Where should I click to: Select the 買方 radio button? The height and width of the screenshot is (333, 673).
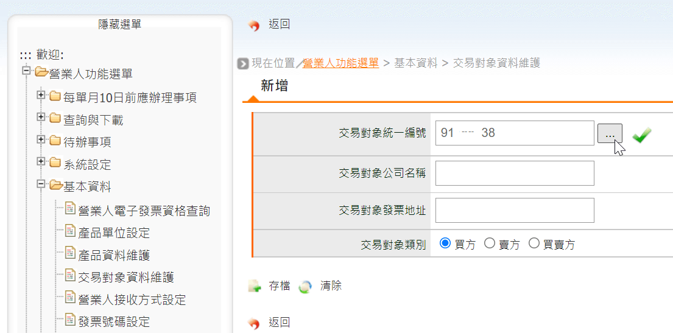[x=445, y=244]
